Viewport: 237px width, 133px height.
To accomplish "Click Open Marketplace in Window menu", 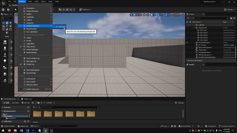I will tap(35, 70).
